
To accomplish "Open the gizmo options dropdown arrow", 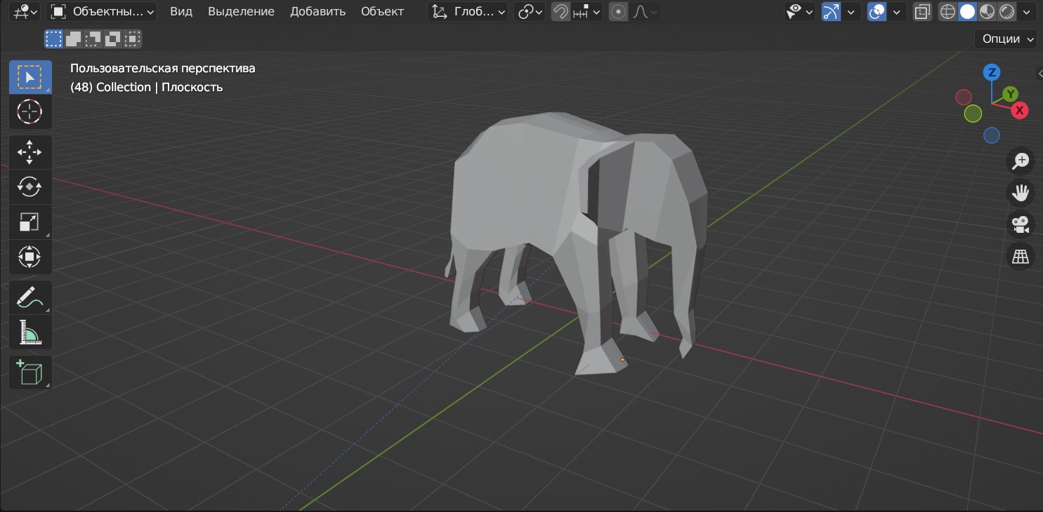I will point(851,11).
